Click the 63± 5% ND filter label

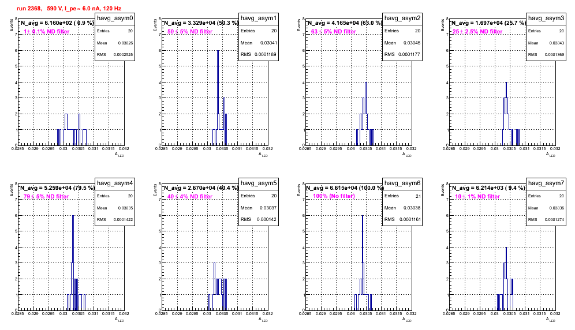(x=334, y=32)
